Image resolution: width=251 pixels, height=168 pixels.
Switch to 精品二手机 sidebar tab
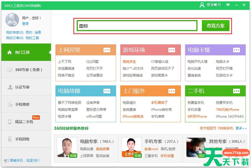click(26, 122)
